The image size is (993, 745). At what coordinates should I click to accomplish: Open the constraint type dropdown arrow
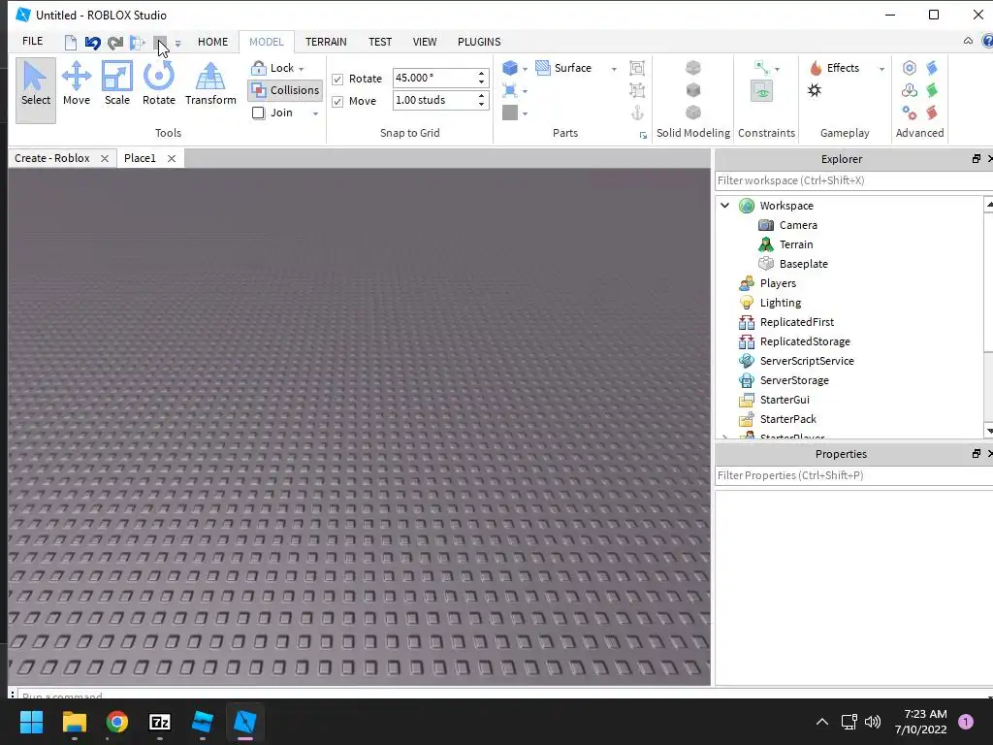[x=777, y=69]
